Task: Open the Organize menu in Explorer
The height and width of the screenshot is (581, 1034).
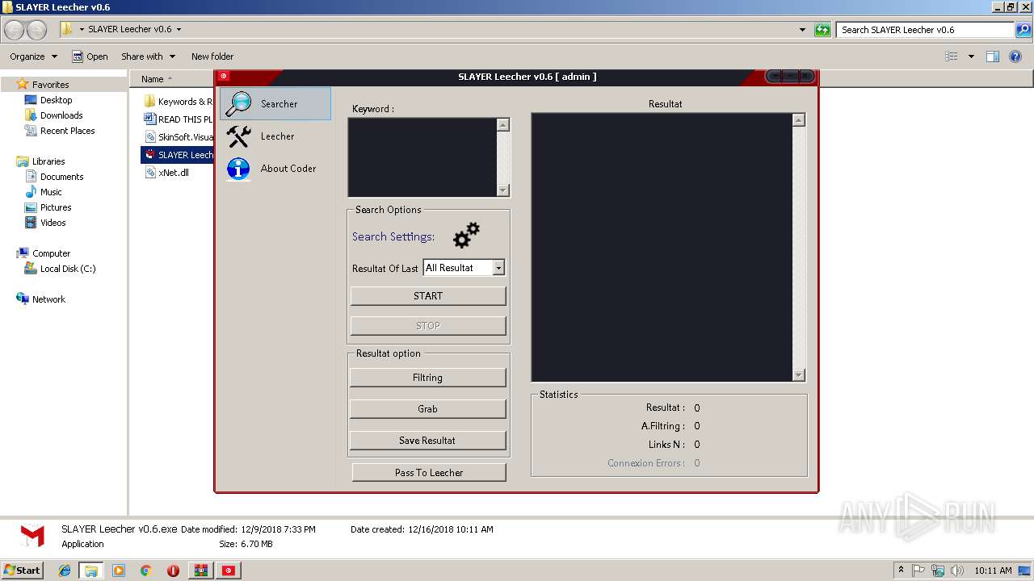Action: (x=34, y=56)
